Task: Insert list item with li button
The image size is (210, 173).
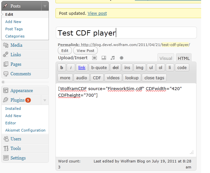Action: [x=170, y=67]
